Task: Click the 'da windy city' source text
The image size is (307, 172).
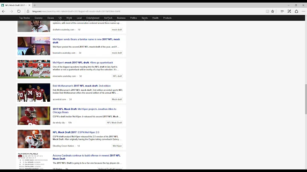Action: [58, 123]
